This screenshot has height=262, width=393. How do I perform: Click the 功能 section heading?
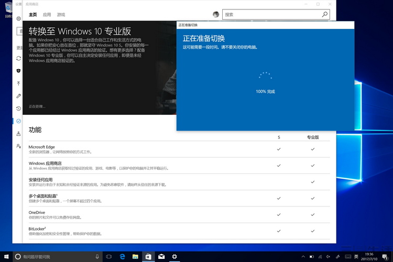point(35,130)
